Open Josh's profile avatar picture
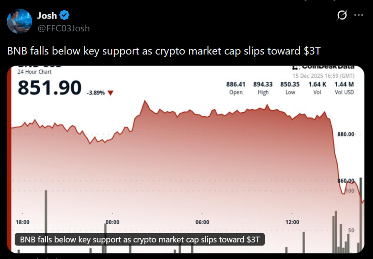Viewport: 373px width, 259px height. (x=20, y=21)
